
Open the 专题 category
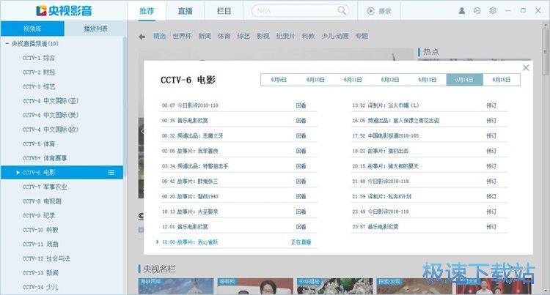click(362, 36)
